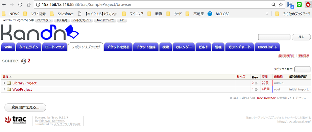
Task: Open the 検索 navigation tab
Action: tap(166, 47)
